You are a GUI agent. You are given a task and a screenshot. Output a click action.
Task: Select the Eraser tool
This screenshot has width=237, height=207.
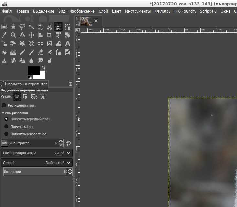point(40,52)
